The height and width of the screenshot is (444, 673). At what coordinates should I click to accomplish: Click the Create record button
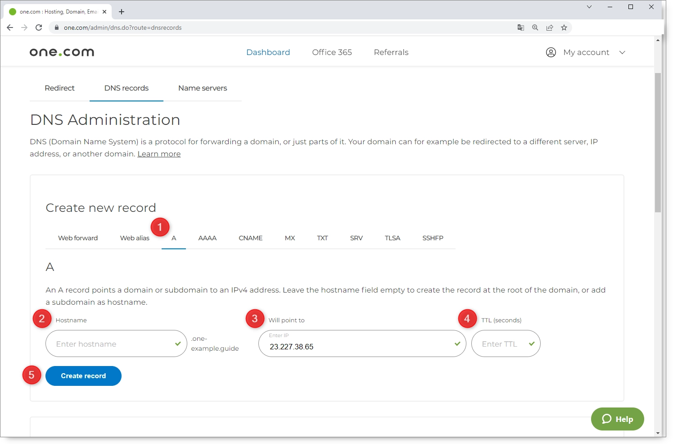[83, 375]
